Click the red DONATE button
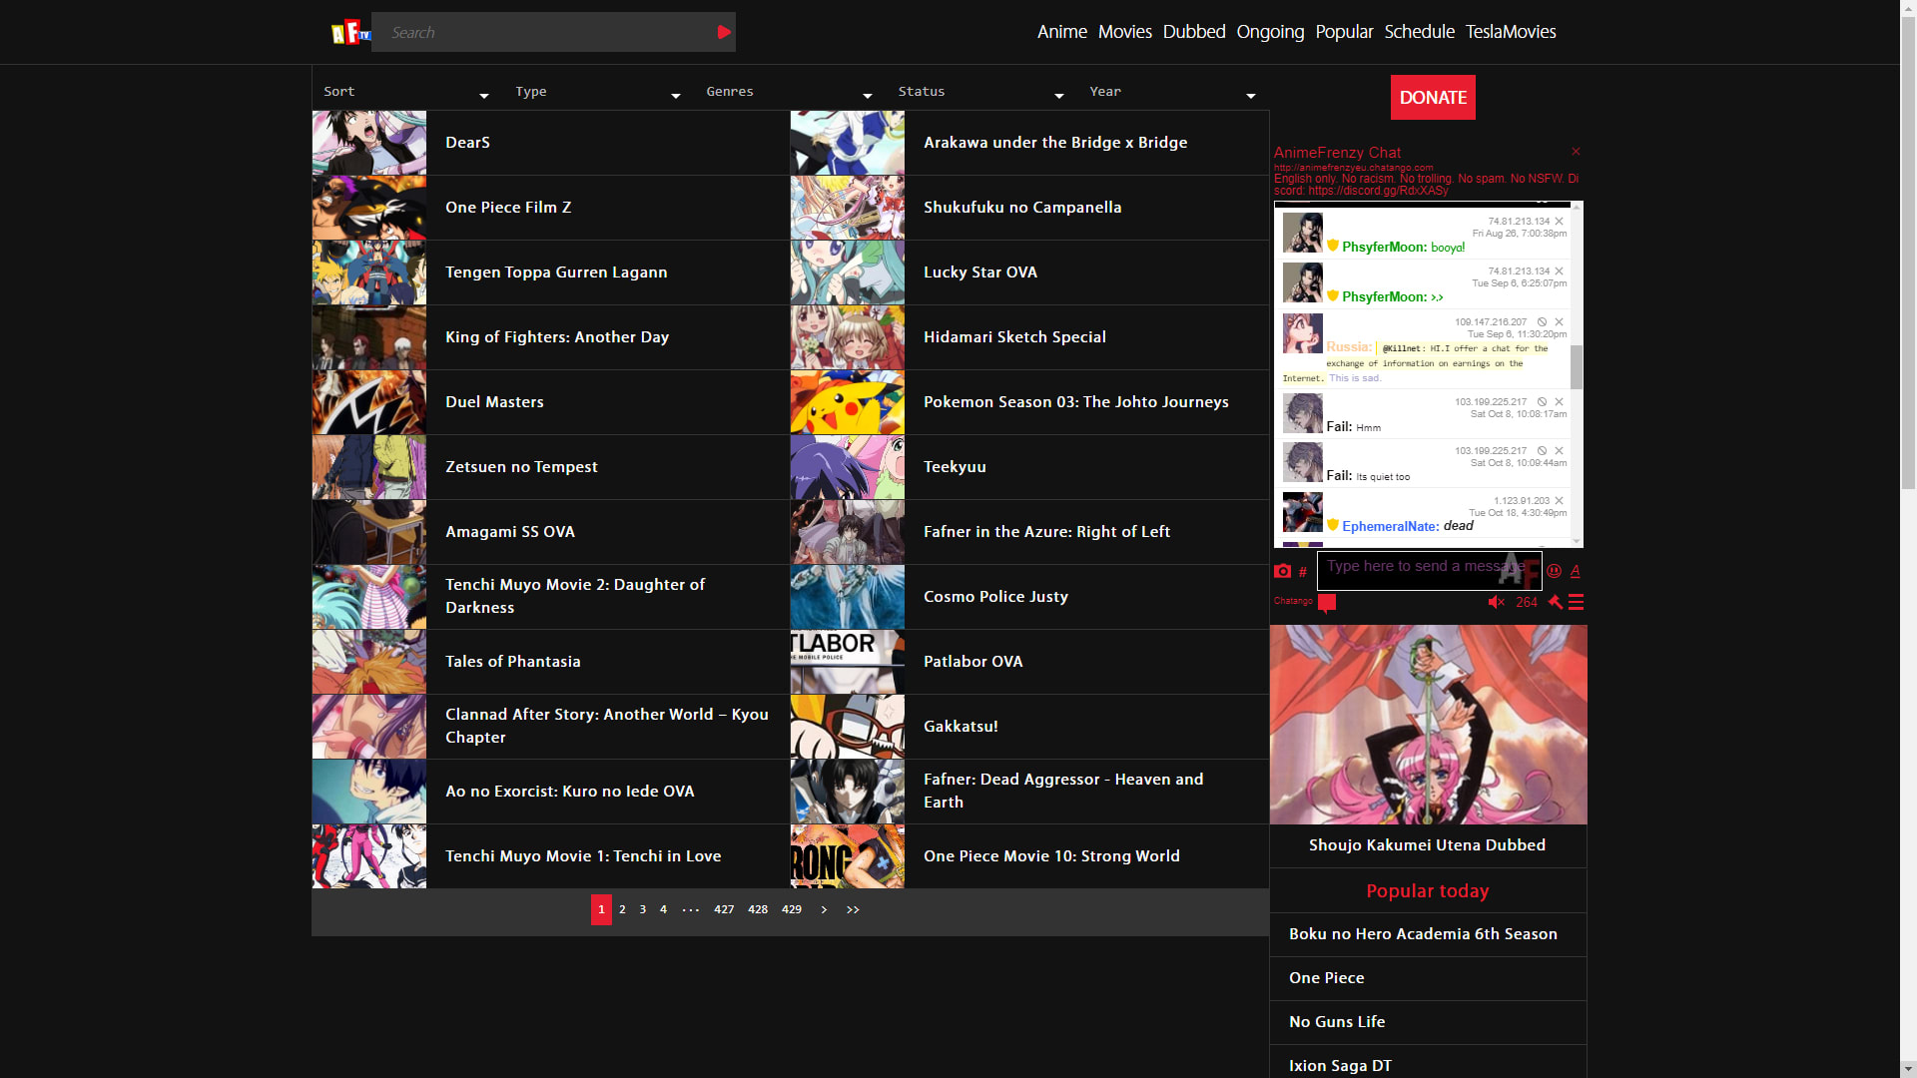Image resolution: width=1917 pixels, height=1078 pixels. 1433,98
